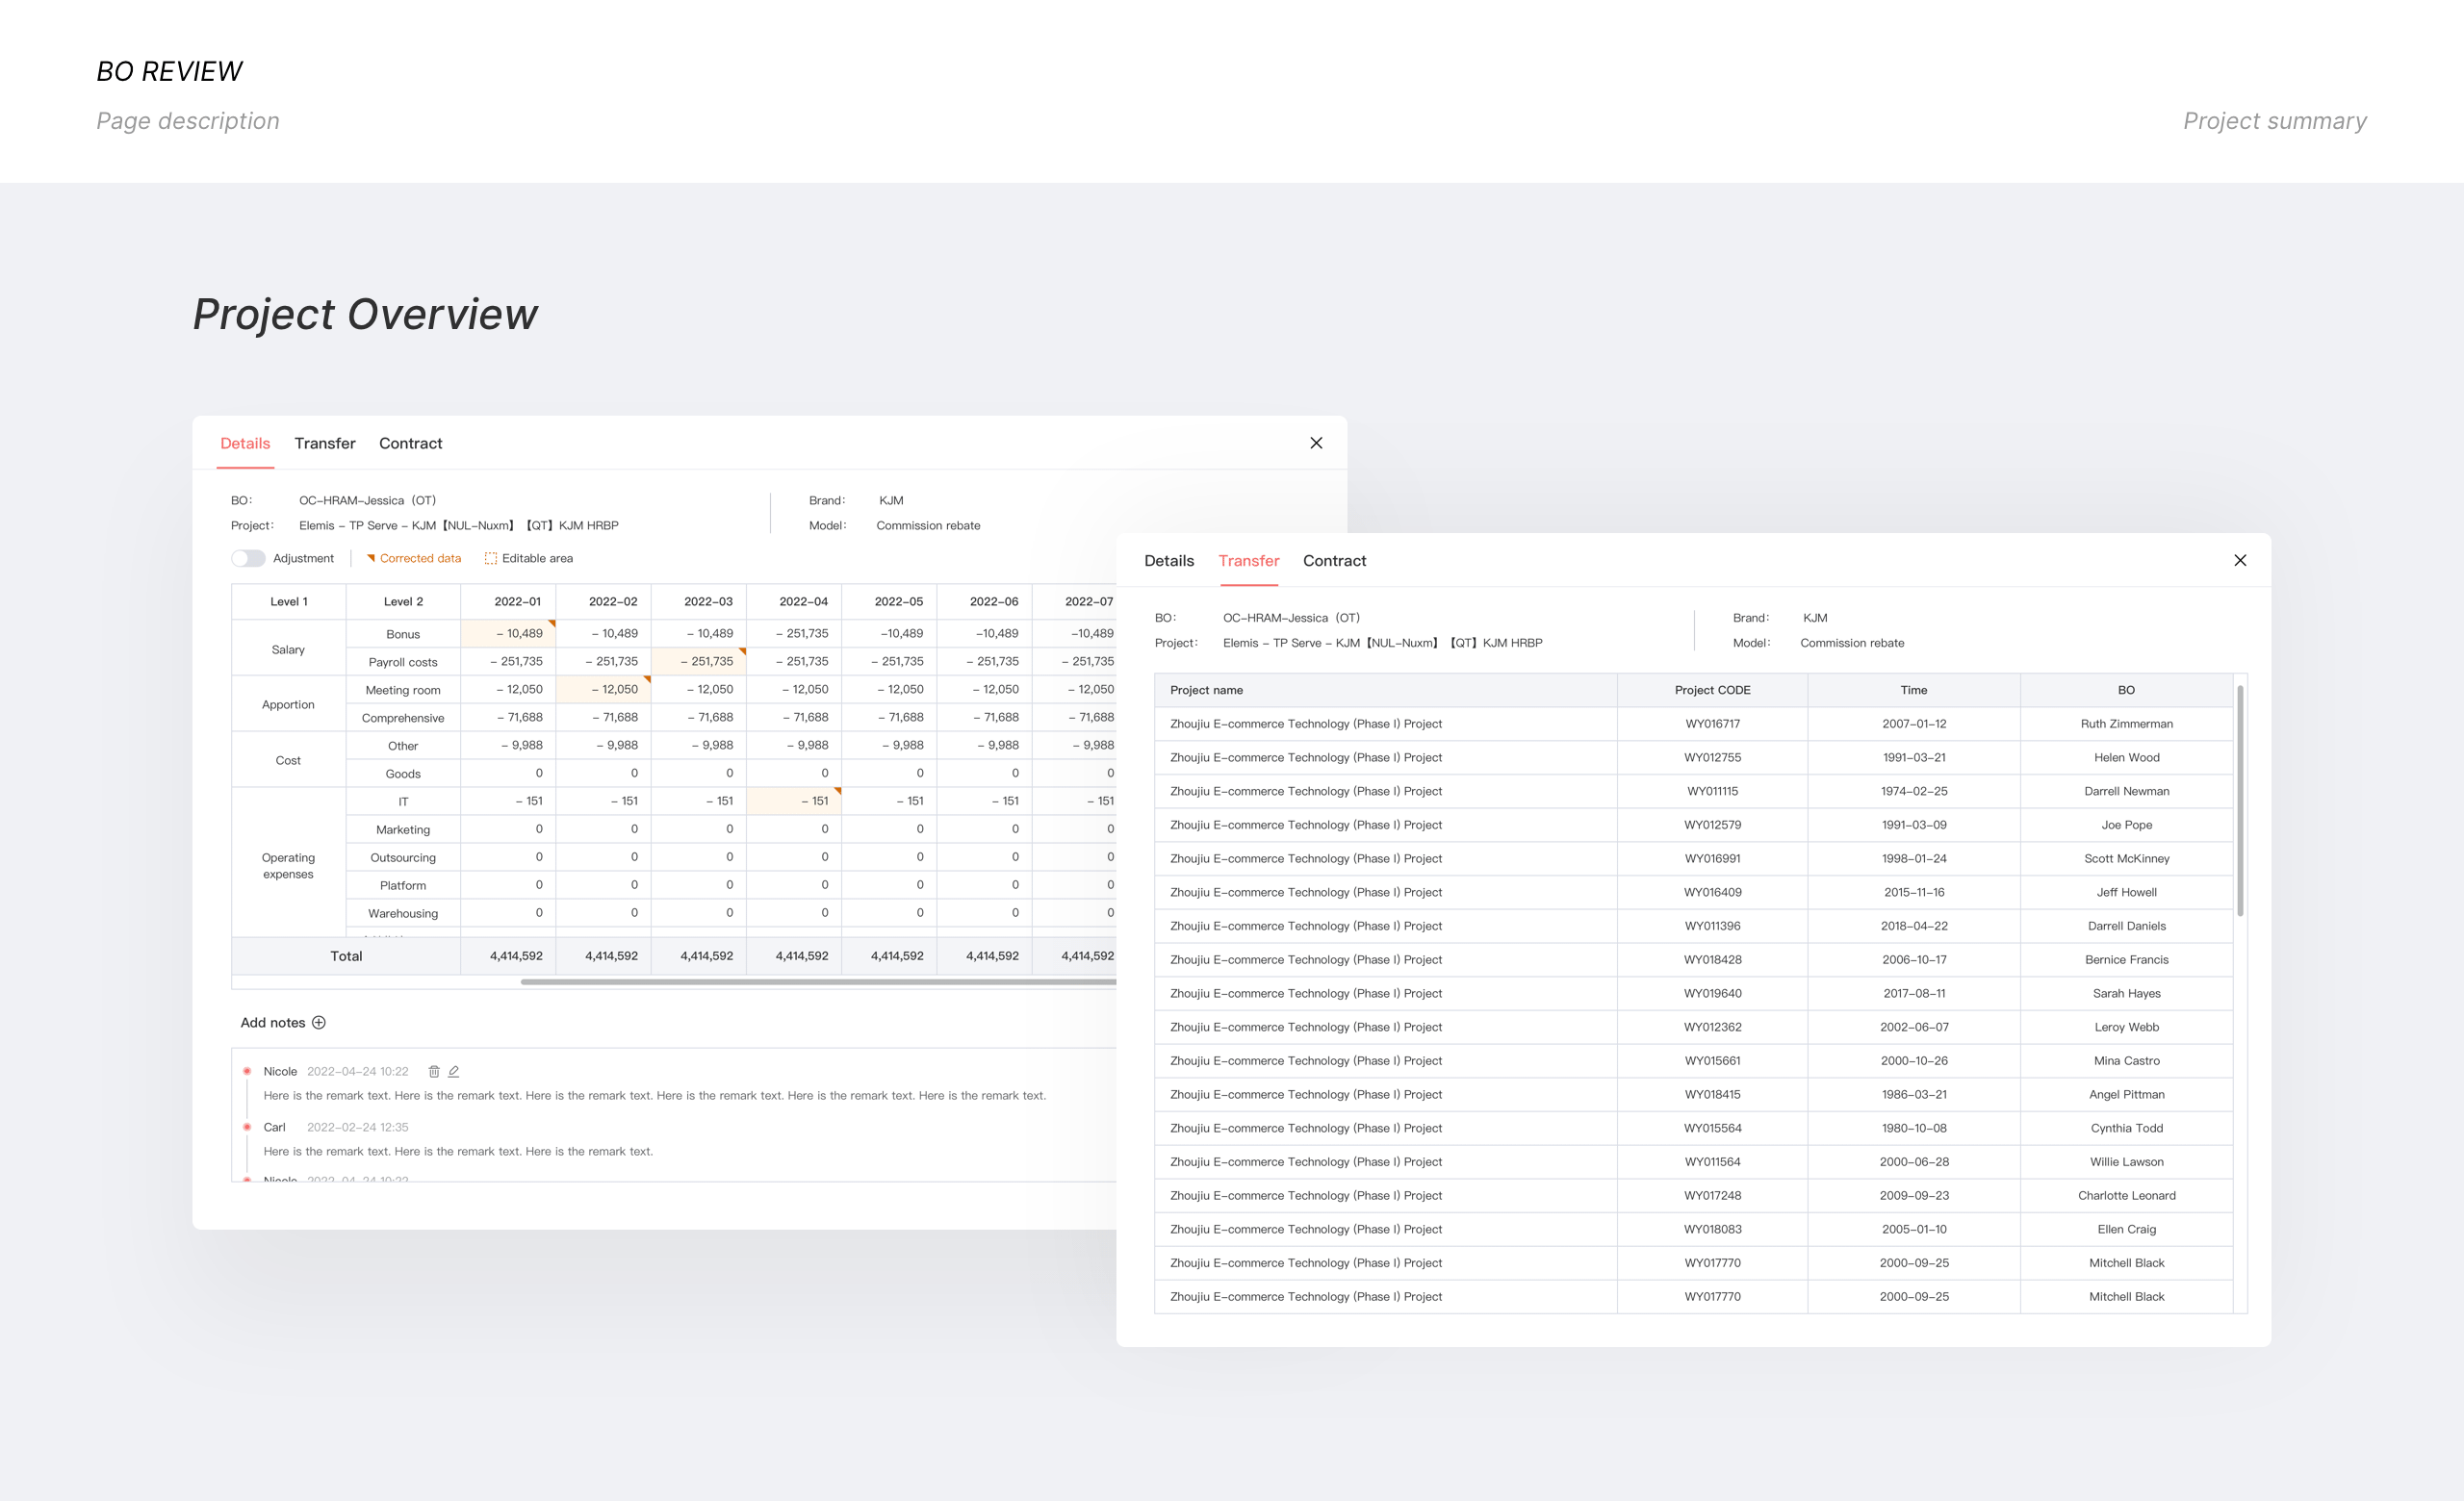The height and width of the screenshot is (1501, 2464).
Task: Select the corrected Bonus cell for 2022-01
Action: pos(508,633)
